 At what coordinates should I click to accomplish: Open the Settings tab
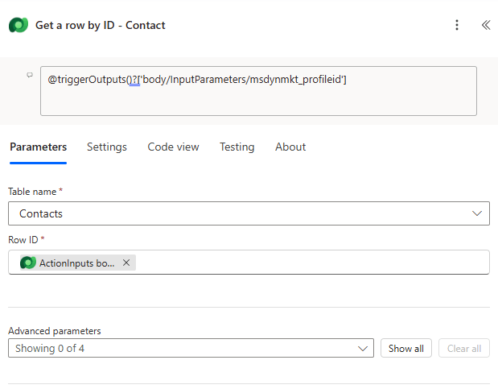[107, 147]
